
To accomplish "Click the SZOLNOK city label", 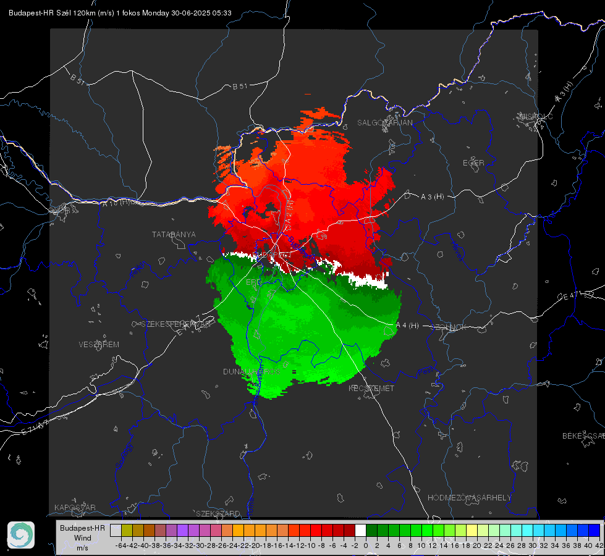I will point(449,327).
